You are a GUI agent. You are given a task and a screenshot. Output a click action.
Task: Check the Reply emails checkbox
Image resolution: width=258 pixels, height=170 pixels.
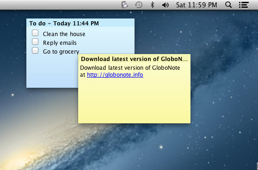tap(35, 42)
